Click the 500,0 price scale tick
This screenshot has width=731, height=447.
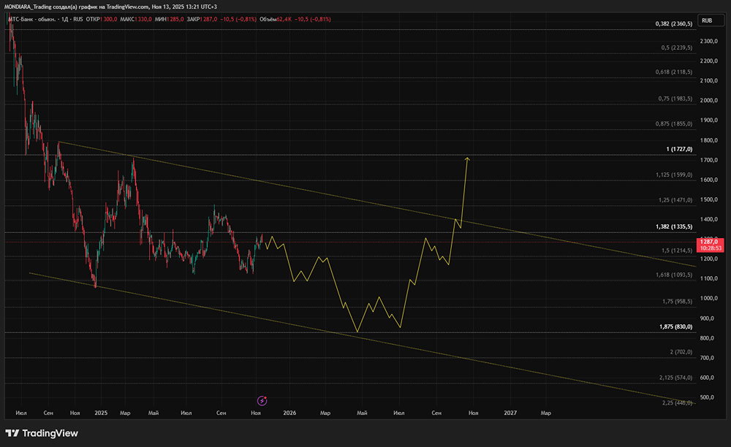point(707,397)
